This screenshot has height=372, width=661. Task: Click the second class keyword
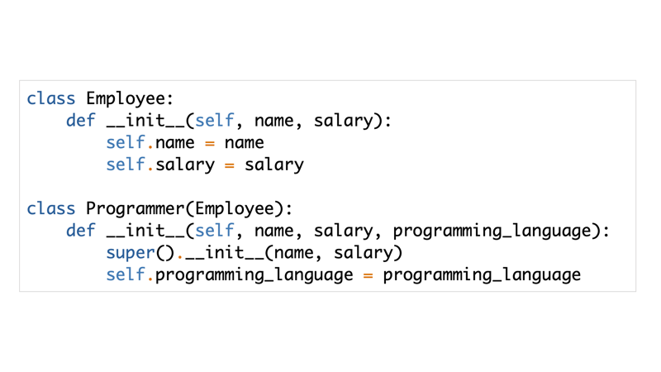point(51,209)
